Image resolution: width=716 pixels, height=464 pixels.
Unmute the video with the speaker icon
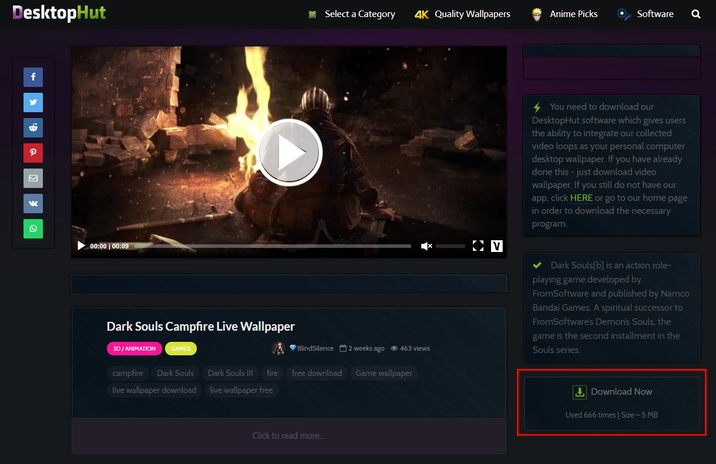coord(427,246)
